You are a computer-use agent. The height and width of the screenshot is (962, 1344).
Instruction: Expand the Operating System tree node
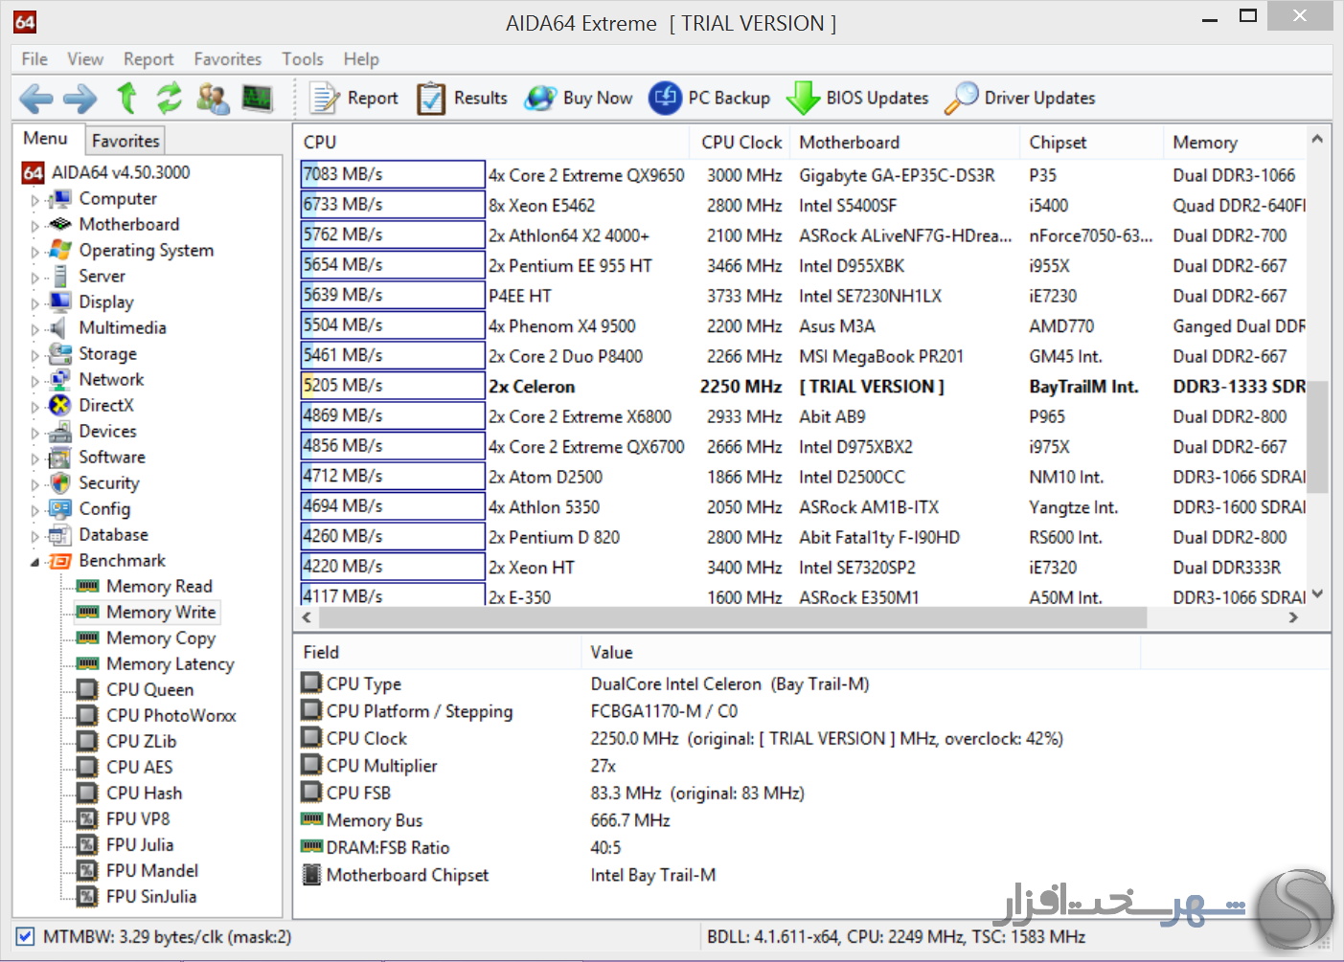pyautogui.click(x=35, y=252)
